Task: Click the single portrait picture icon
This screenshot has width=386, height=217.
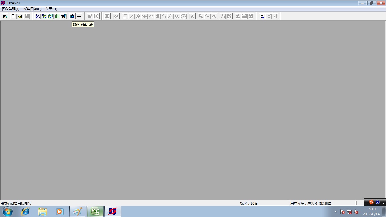Action: click(x=44, y=16)
